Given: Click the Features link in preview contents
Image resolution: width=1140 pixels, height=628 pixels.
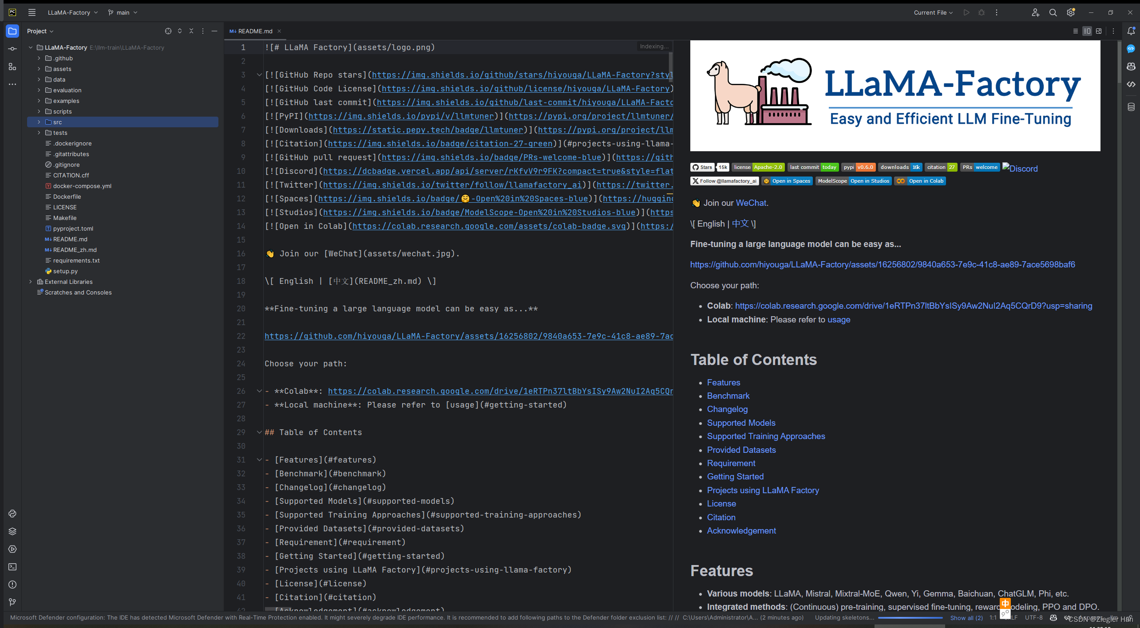Looking at the screenshot, I should [x=723, y=382].
